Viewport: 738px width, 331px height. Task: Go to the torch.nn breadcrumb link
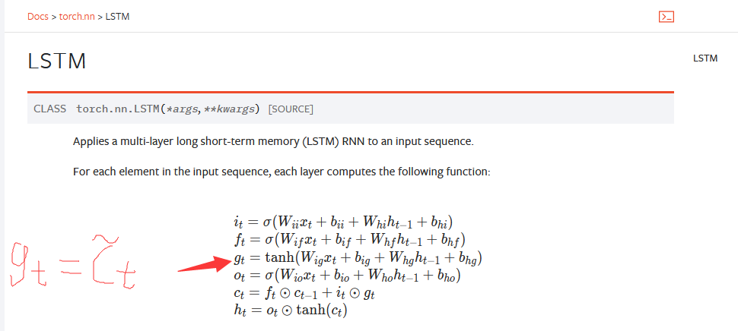click(x=76, y=16)
